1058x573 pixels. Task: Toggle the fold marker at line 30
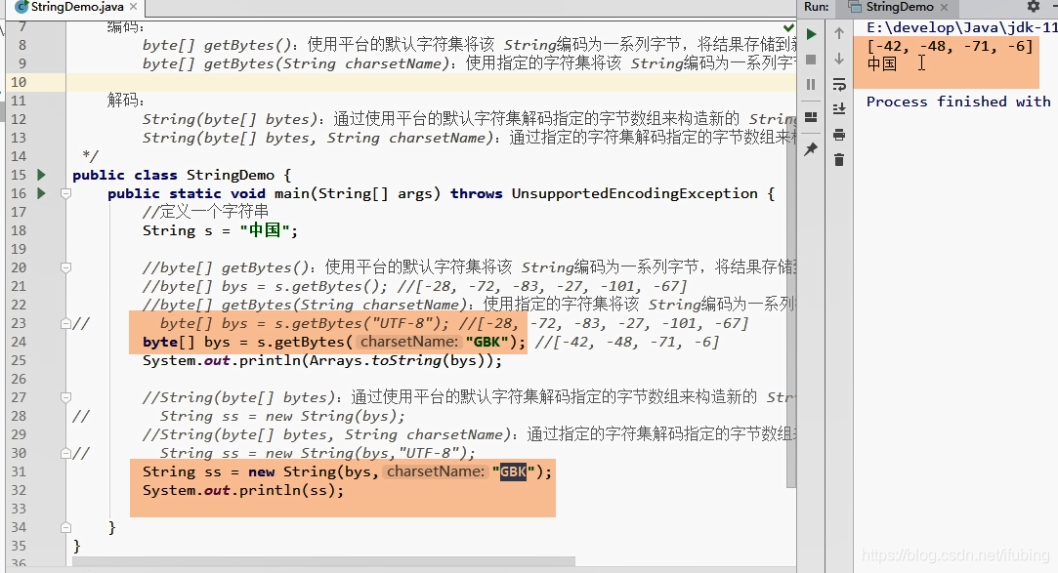pyautogui.click(x=65, y=453)
